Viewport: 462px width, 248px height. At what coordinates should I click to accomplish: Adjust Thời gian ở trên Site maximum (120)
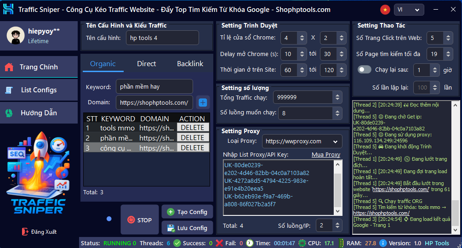click(x=341, y=70)
